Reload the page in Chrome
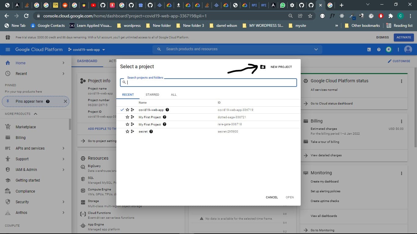This screenshot has width=417, height=234. [x=26, y=16]
